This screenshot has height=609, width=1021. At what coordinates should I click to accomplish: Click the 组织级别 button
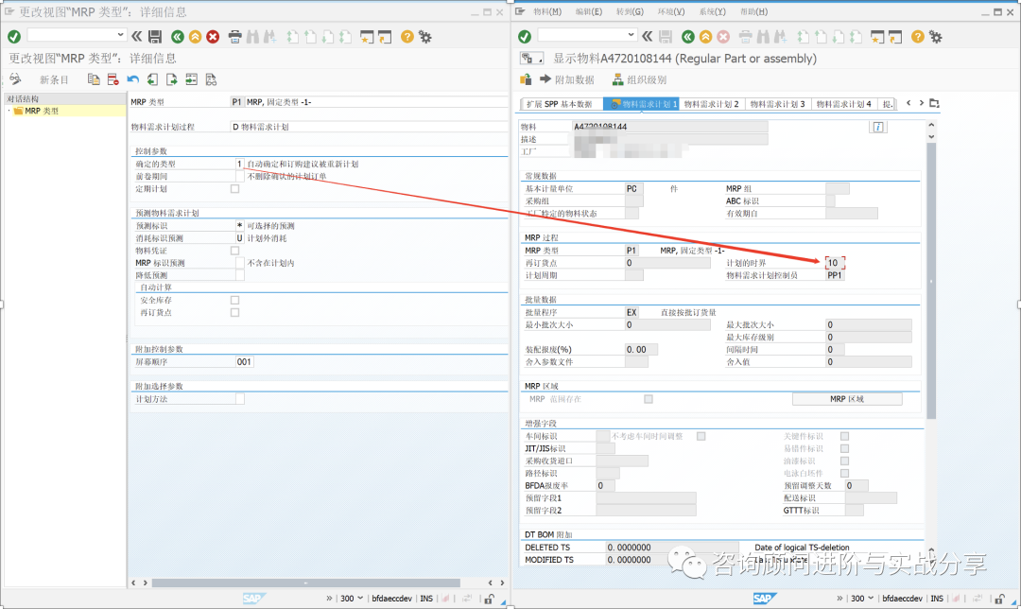(639, 79)
